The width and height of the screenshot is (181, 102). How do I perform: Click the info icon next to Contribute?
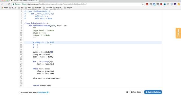click(48, 92)
